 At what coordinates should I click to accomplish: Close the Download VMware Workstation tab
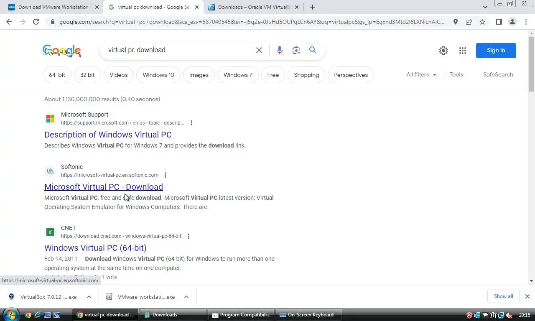[x=97, y=7]
